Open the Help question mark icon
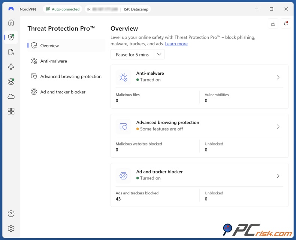The width and height of the screenshot is (296, 240). [11, 214]
